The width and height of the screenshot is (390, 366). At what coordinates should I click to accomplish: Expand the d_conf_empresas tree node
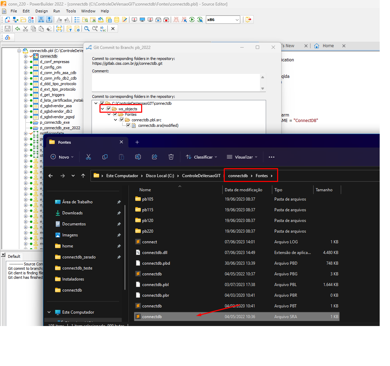point(25,62)
